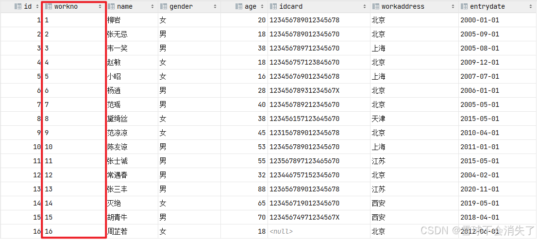Toggle sort arrows on name column
The width and height of the screenshot is (537, 240).
[x=153, y=6]
